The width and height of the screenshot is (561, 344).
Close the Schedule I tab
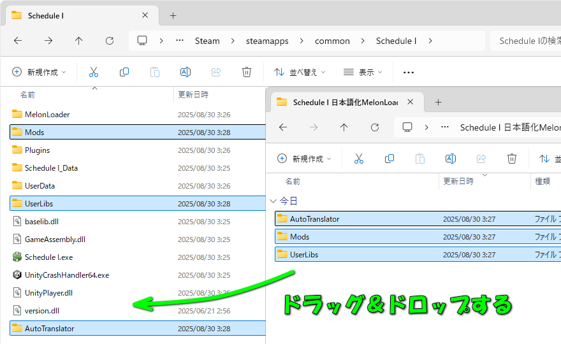[145, 15]
